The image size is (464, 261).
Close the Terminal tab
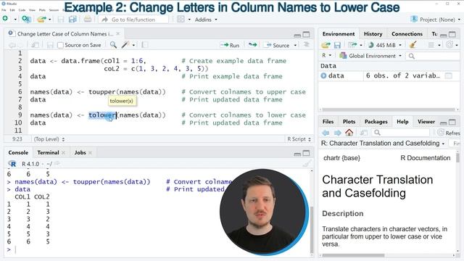(x=63, y=153)
